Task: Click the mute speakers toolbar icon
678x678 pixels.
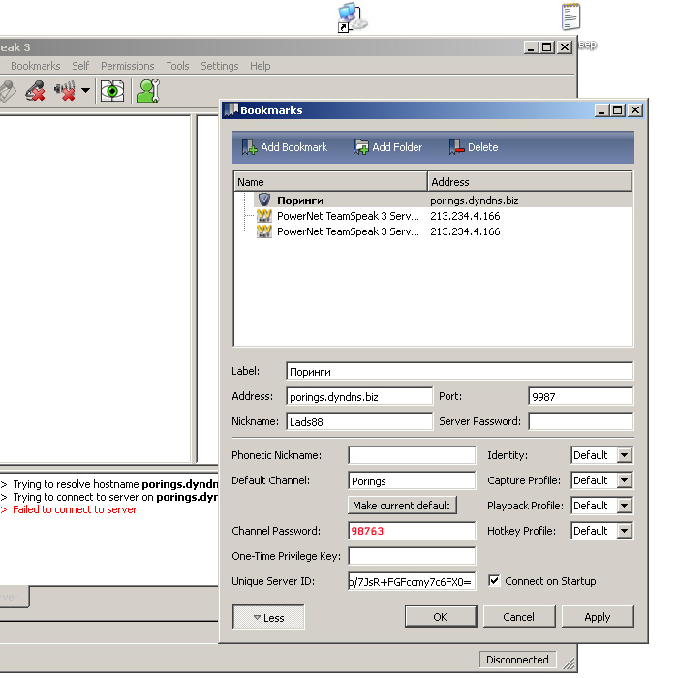Action: click(x=65, y=91)
